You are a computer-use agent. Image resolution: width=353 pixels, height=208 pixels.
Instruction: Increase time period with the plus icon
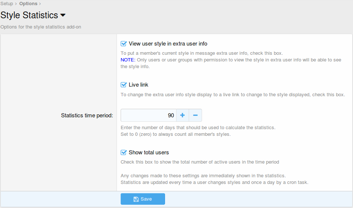182,115
